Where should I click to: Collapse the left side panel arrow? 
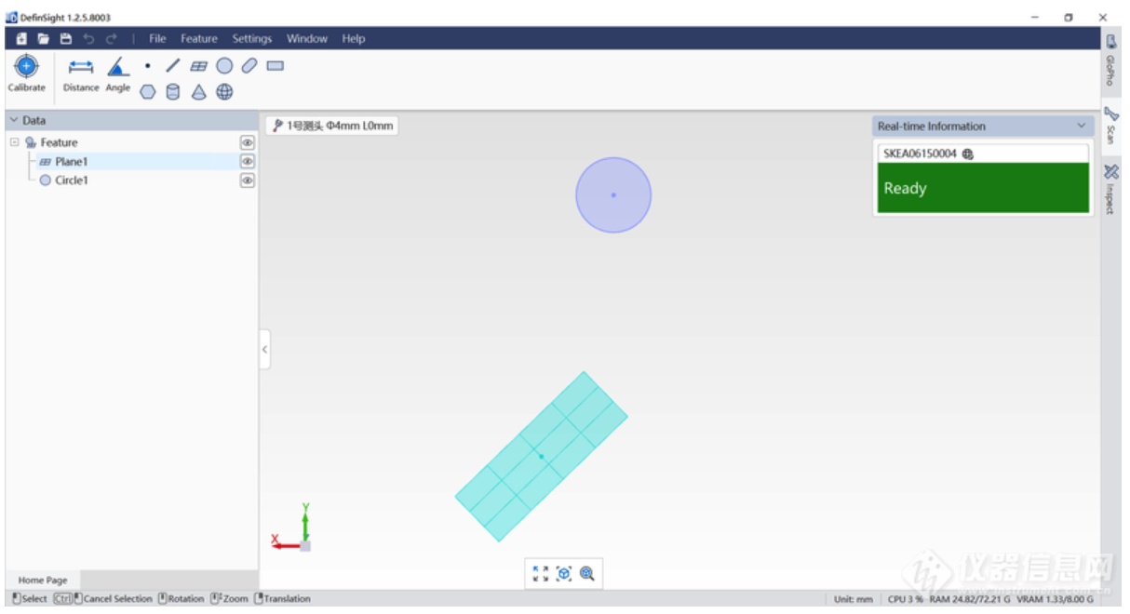264,349
